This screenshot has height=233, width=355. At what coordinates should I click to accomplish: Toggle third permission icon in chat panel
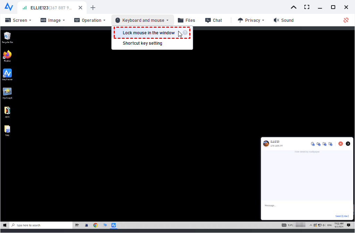pos(324,144)
